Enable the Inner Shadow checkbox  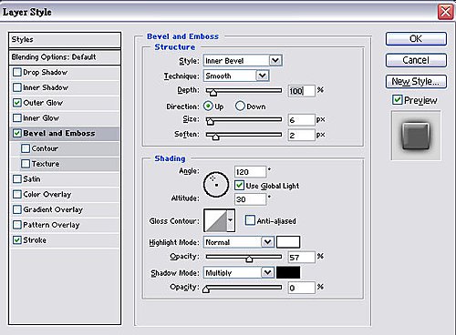pos(17,87)
